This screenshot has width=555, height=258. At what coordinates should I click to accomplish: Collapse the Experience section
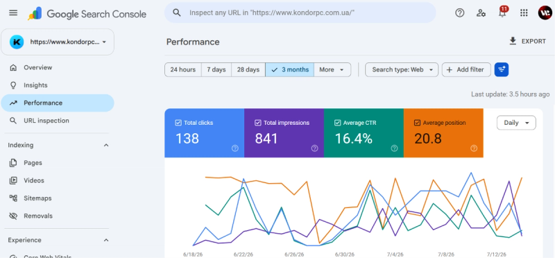[x=106, y=240]
